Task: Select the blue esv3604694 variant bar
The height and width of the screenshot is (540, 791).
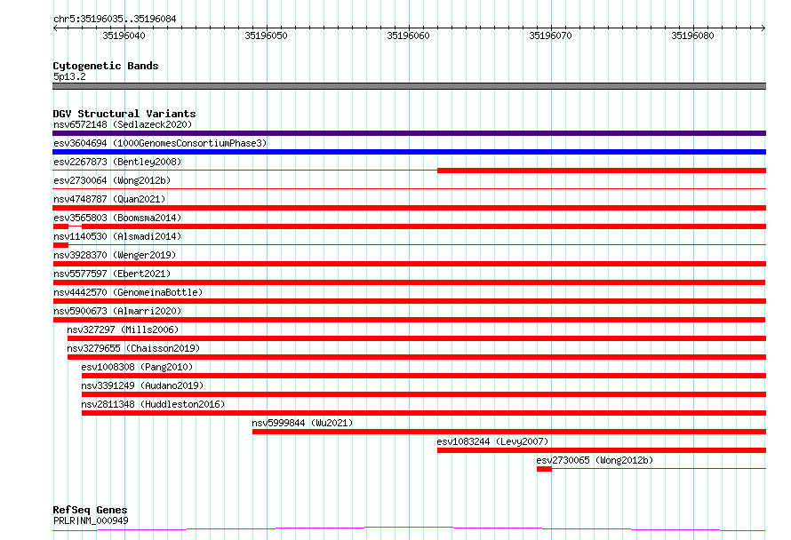Action: coord(409,152)
